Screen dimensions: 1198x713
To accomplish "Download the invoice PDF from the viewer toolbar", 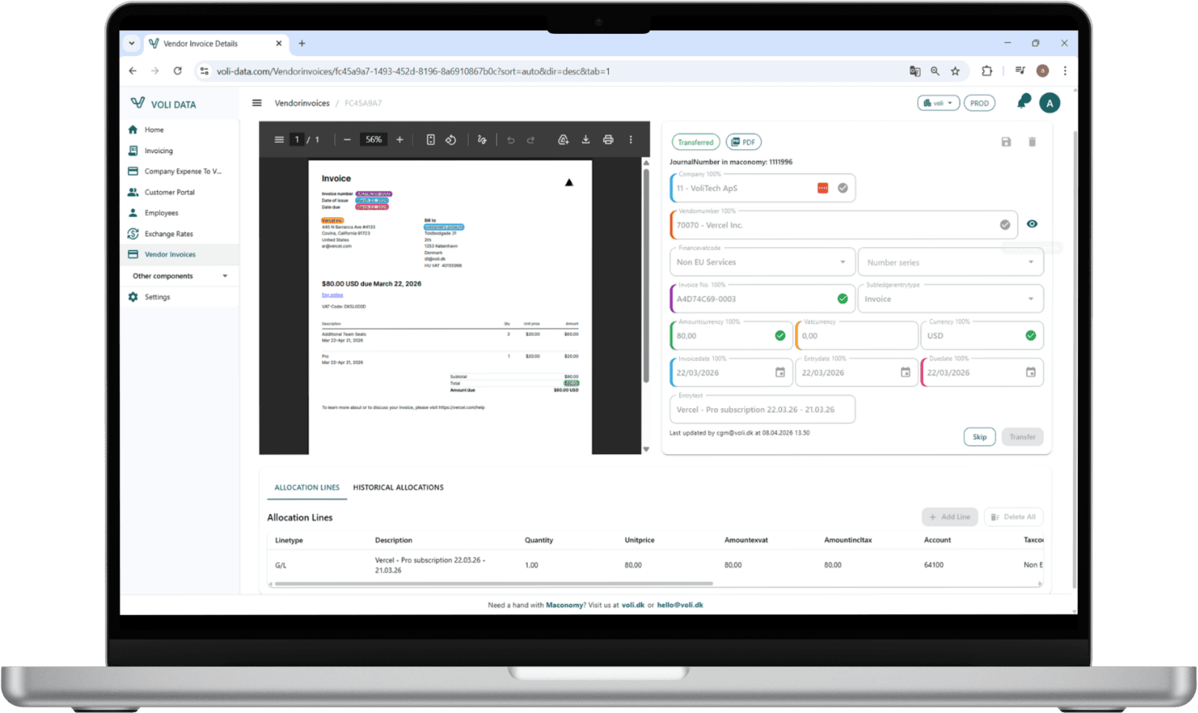I will pyautogui.click(x=585, y=139).
